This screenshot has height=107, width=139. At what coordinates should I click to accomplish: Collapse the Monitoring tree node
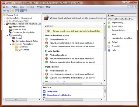pyautogui.click(x=8, y=35)
